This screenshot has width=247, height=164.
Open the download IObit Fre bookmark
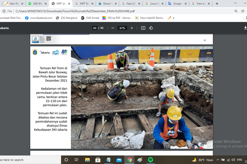click(11, 18)
